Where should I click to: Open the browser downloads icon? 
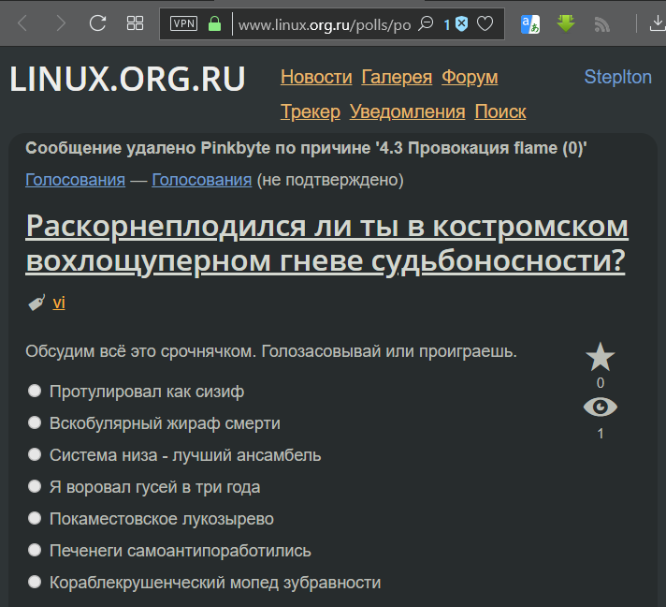658,23
